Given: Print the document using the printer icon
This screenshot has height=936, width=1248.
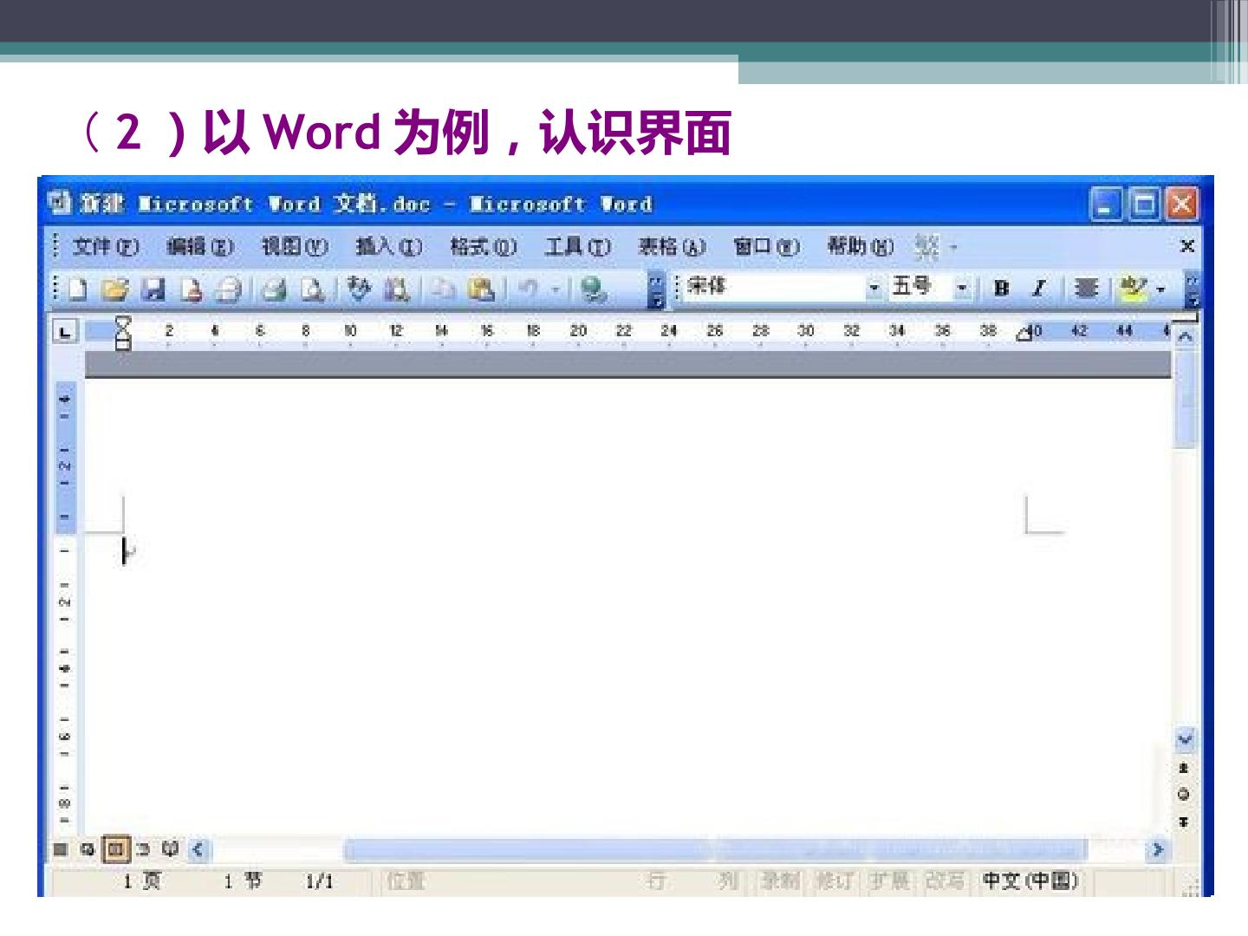Looking at the screenshot, I should tap(275, 289).
